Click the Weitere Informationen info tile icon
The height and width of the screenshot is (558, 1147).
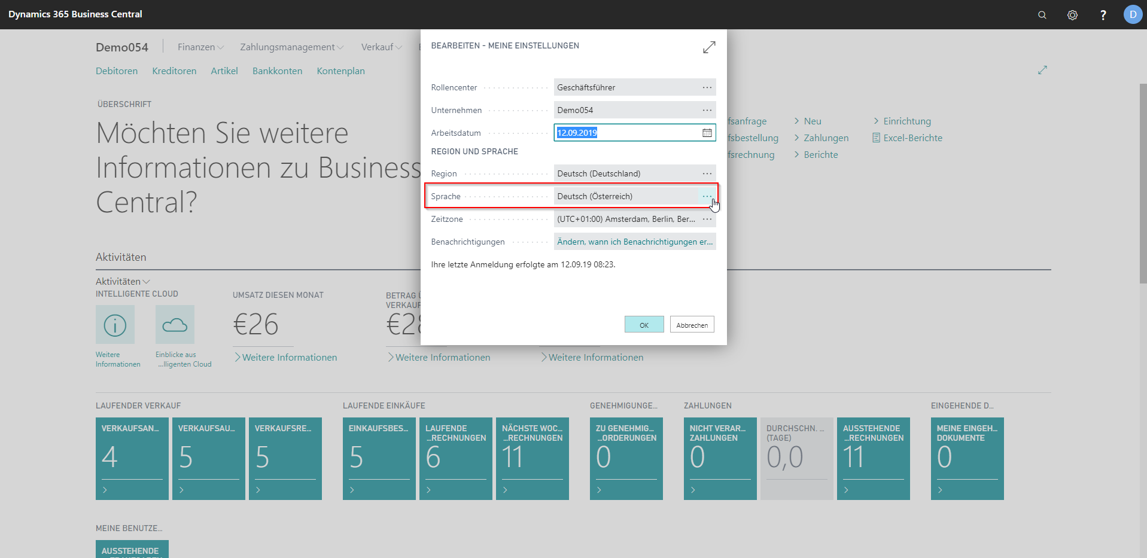(x=115, y=325)
